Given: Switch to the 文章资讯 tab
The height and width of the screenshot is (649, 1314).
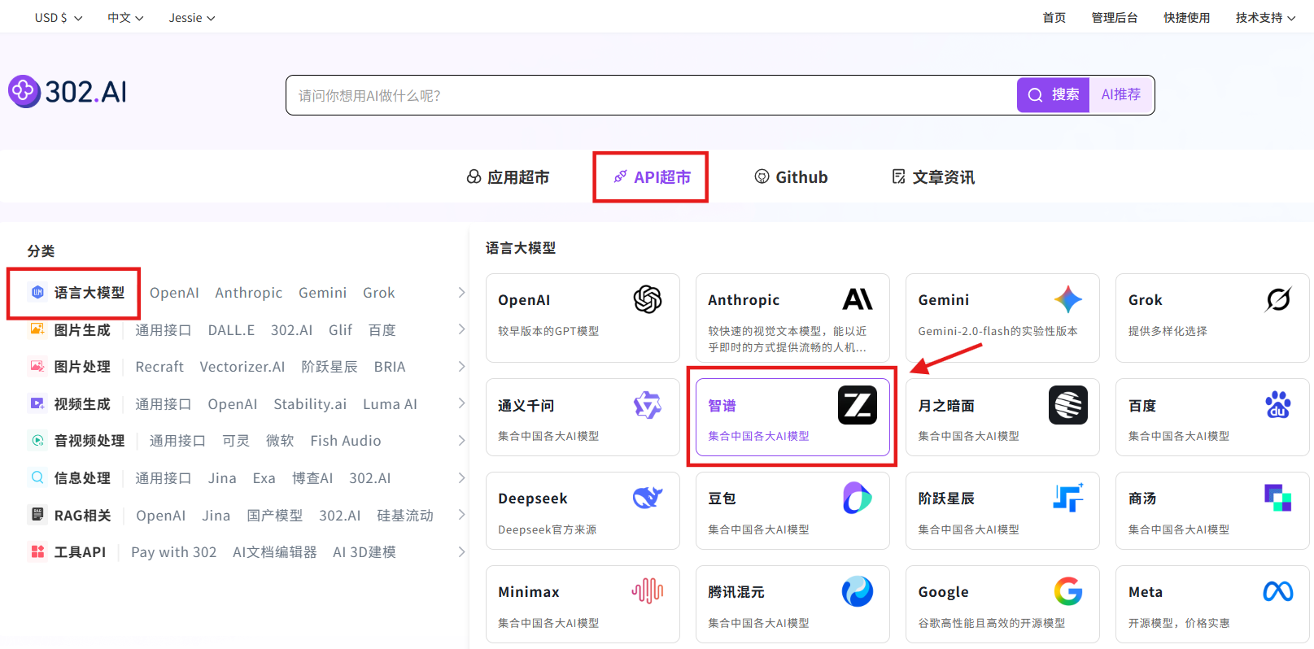Looking at the screenshot, I should [x=933, y=176].
